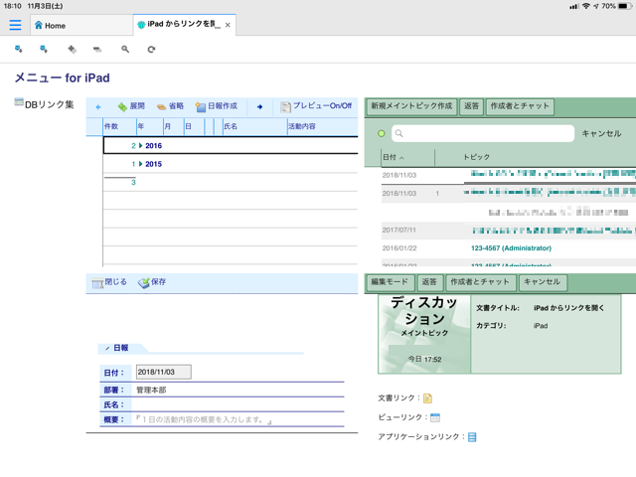
Task: Click 返答 button in the lower document bar
Action: [429, 282]
